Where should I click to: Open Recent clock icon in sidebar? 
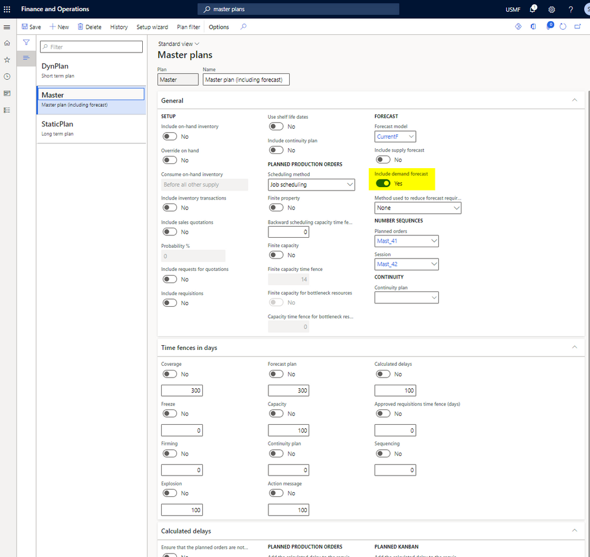[6, 76]
